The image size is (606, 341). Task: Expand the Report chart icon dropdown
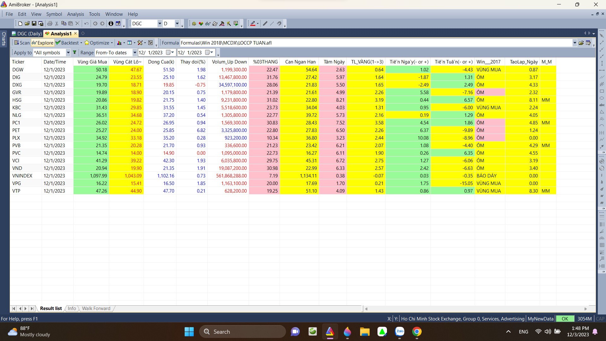[124, 43]
